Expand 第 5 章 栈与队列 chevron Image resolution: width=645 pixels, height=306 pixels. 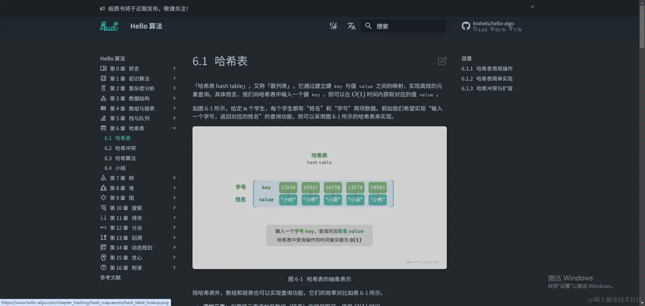point(174,118)
